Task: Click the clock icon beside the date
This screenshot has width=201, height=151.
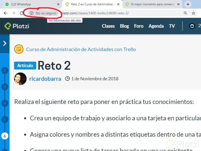Action: [x=67, y=79]
